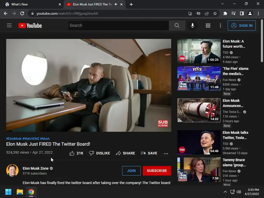Click the crossed-eye icon in the address bar
This screenshot has height=198, width=264.
[x=199, y=13]
